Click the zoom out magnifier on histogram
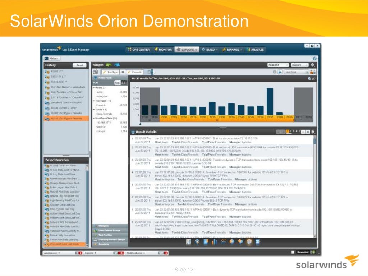 click(313, 79)
